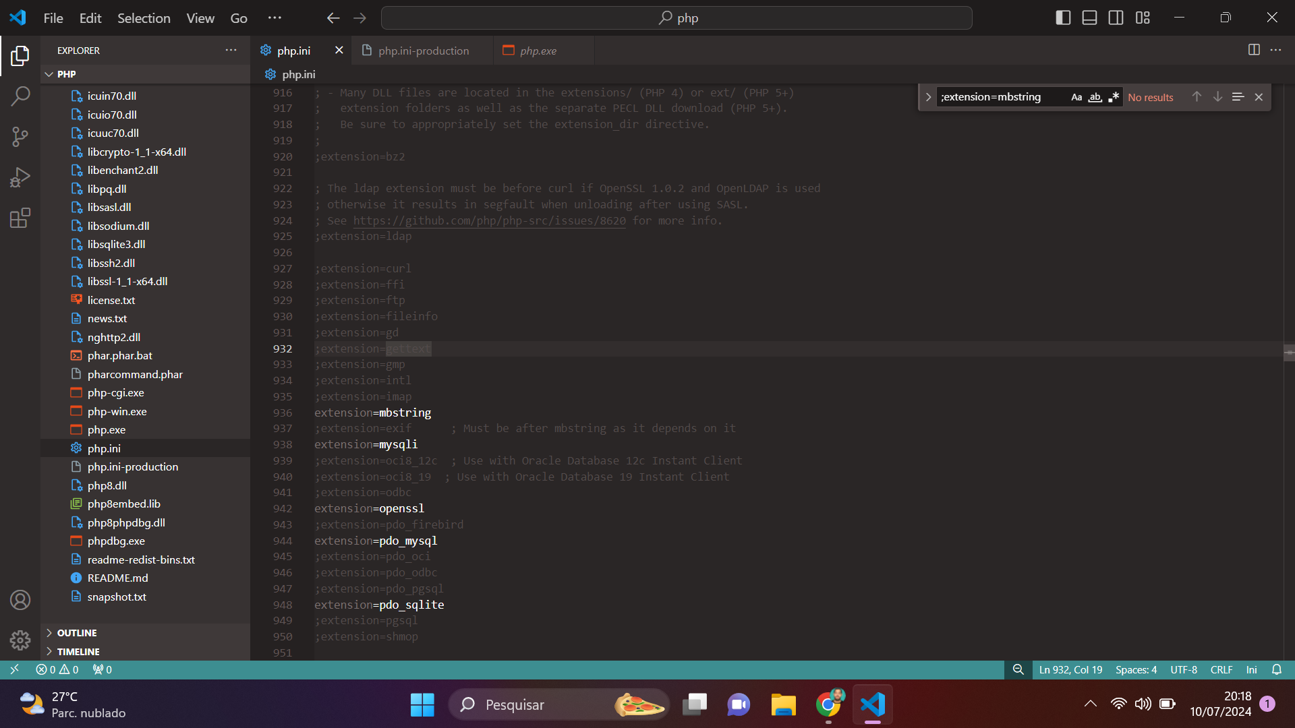
Task: Select php8embed.lib in explorer
Action: click(x=145, y=504)
